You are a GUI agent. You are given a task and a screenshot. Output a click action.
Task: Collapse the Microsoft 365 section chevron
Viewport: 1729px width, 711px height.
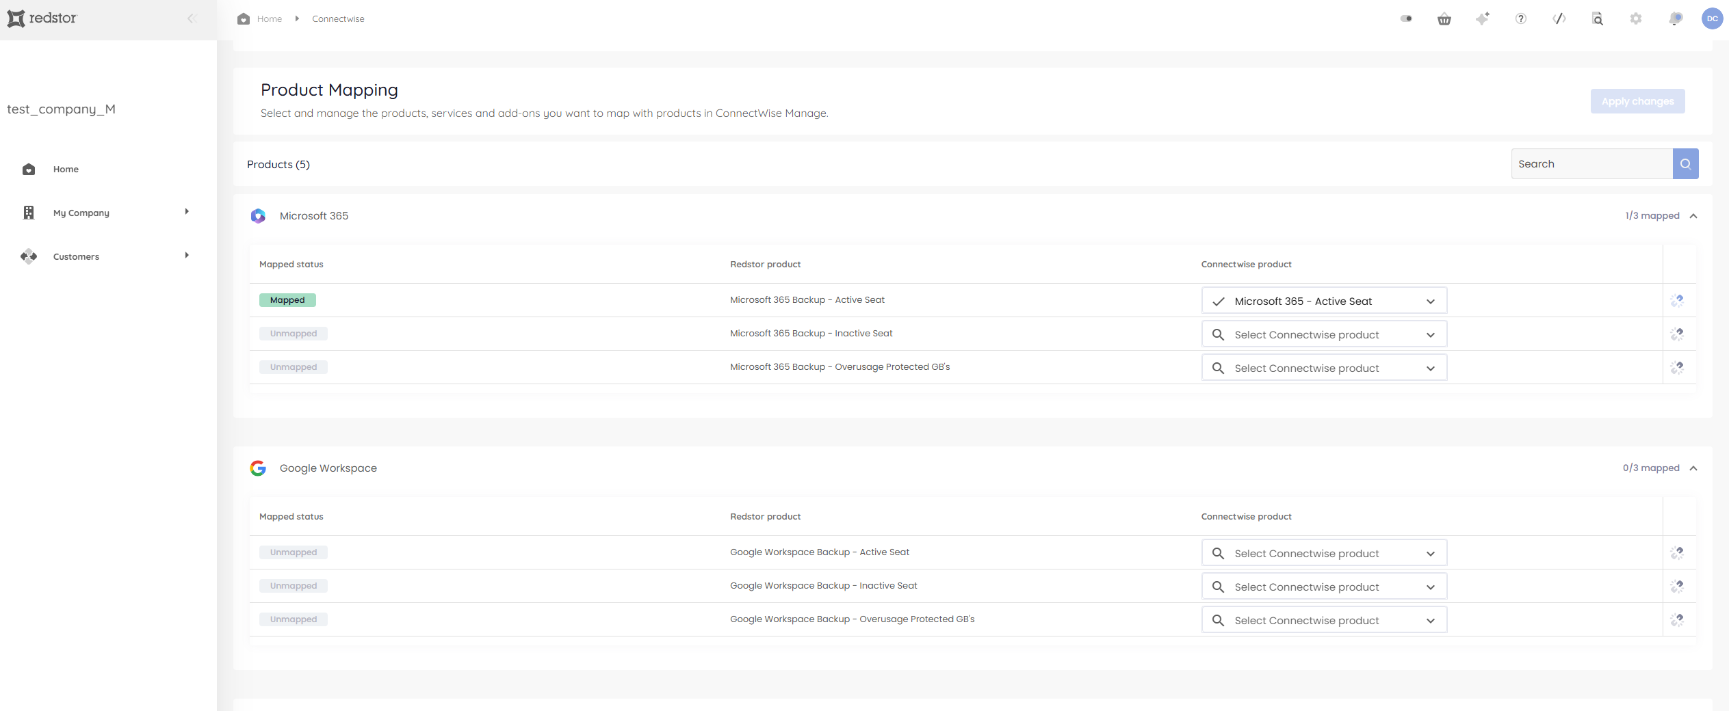1693,216
